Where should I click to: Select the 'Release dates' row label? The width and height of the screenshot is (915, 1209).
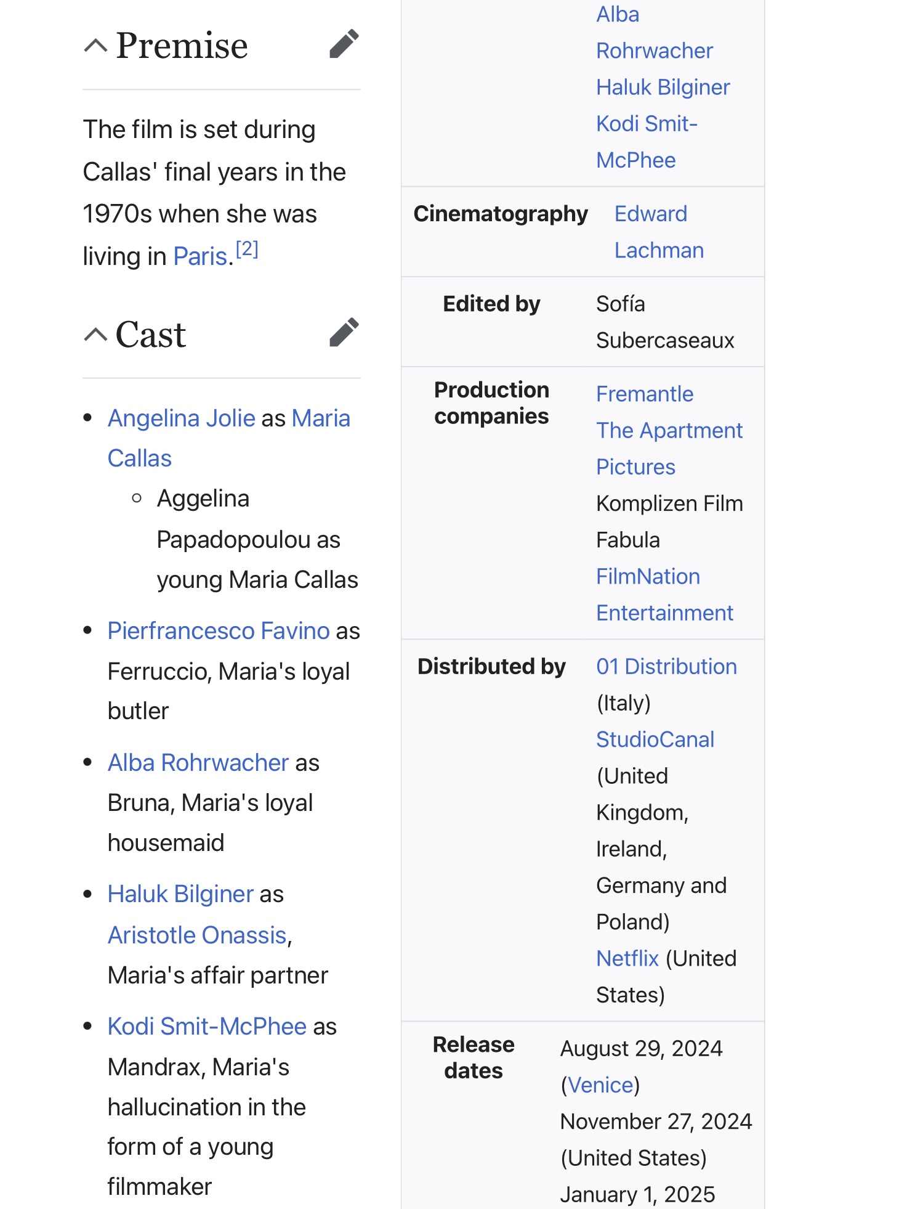click(x=474, y=1058)
